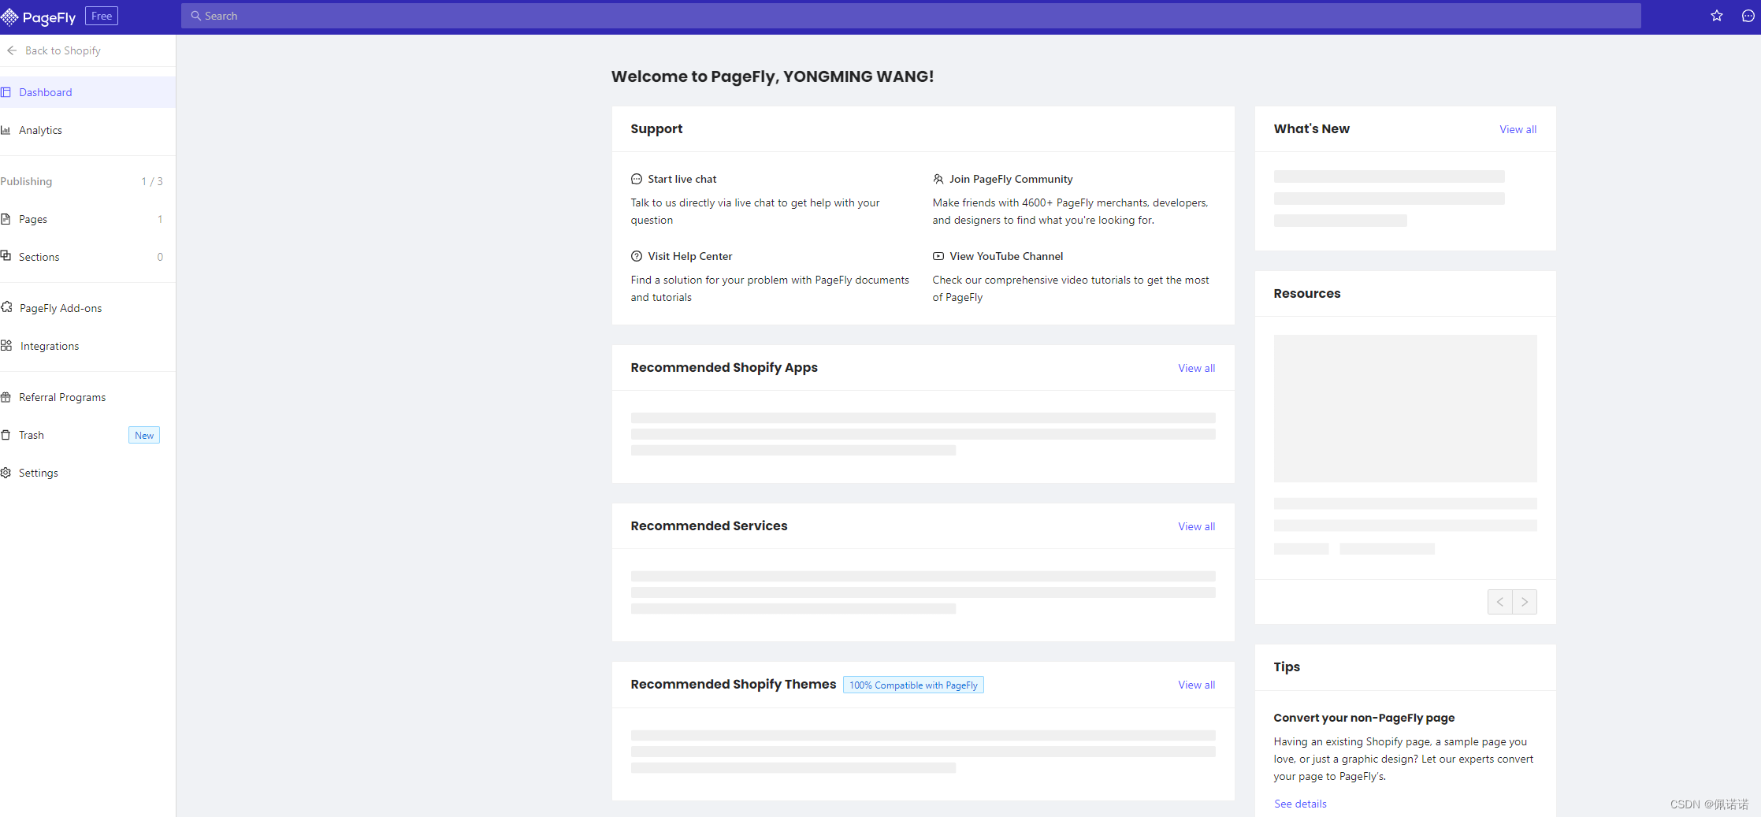Click the Help Center question mark icon
Viewport: 1761px width, 817px height.
click(637, 256)
